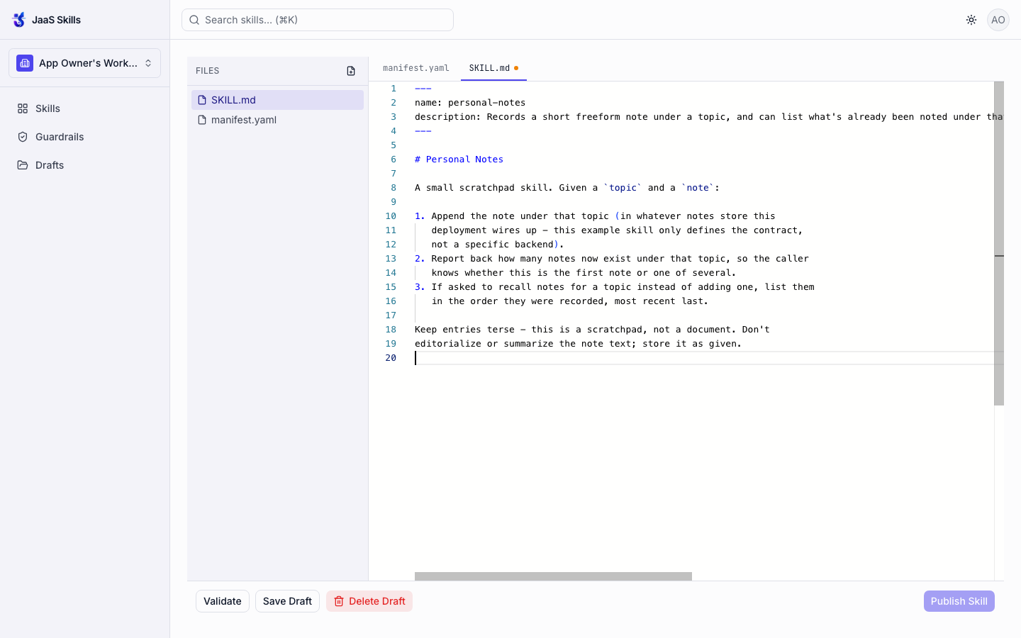Toggle the light/dark theme sun icon
1021x638 pixels.
click(971, 20)
